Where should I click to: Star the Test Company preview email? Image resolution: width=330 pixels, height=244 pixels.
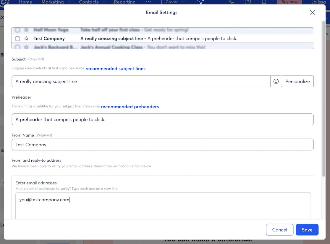point(26,38)
